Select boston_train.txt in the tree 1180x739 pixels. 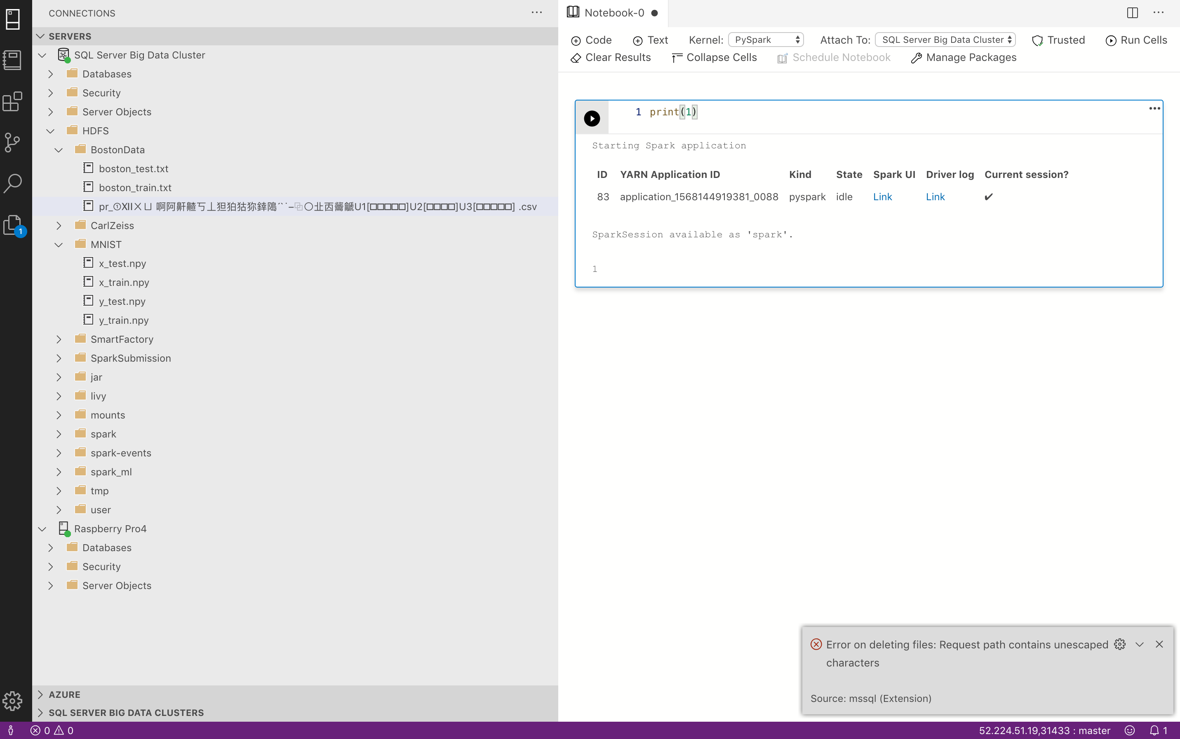(135, 187)
